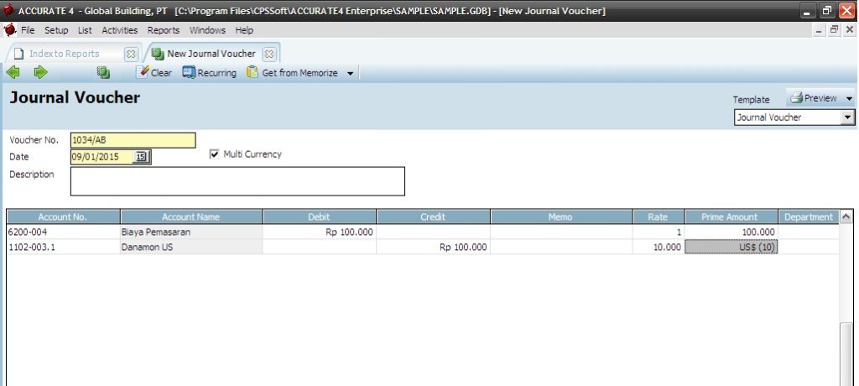Viewport: 859px width, 386px height.
Task: Click the green save stack icon in toolbar
Action: [103, 72]
